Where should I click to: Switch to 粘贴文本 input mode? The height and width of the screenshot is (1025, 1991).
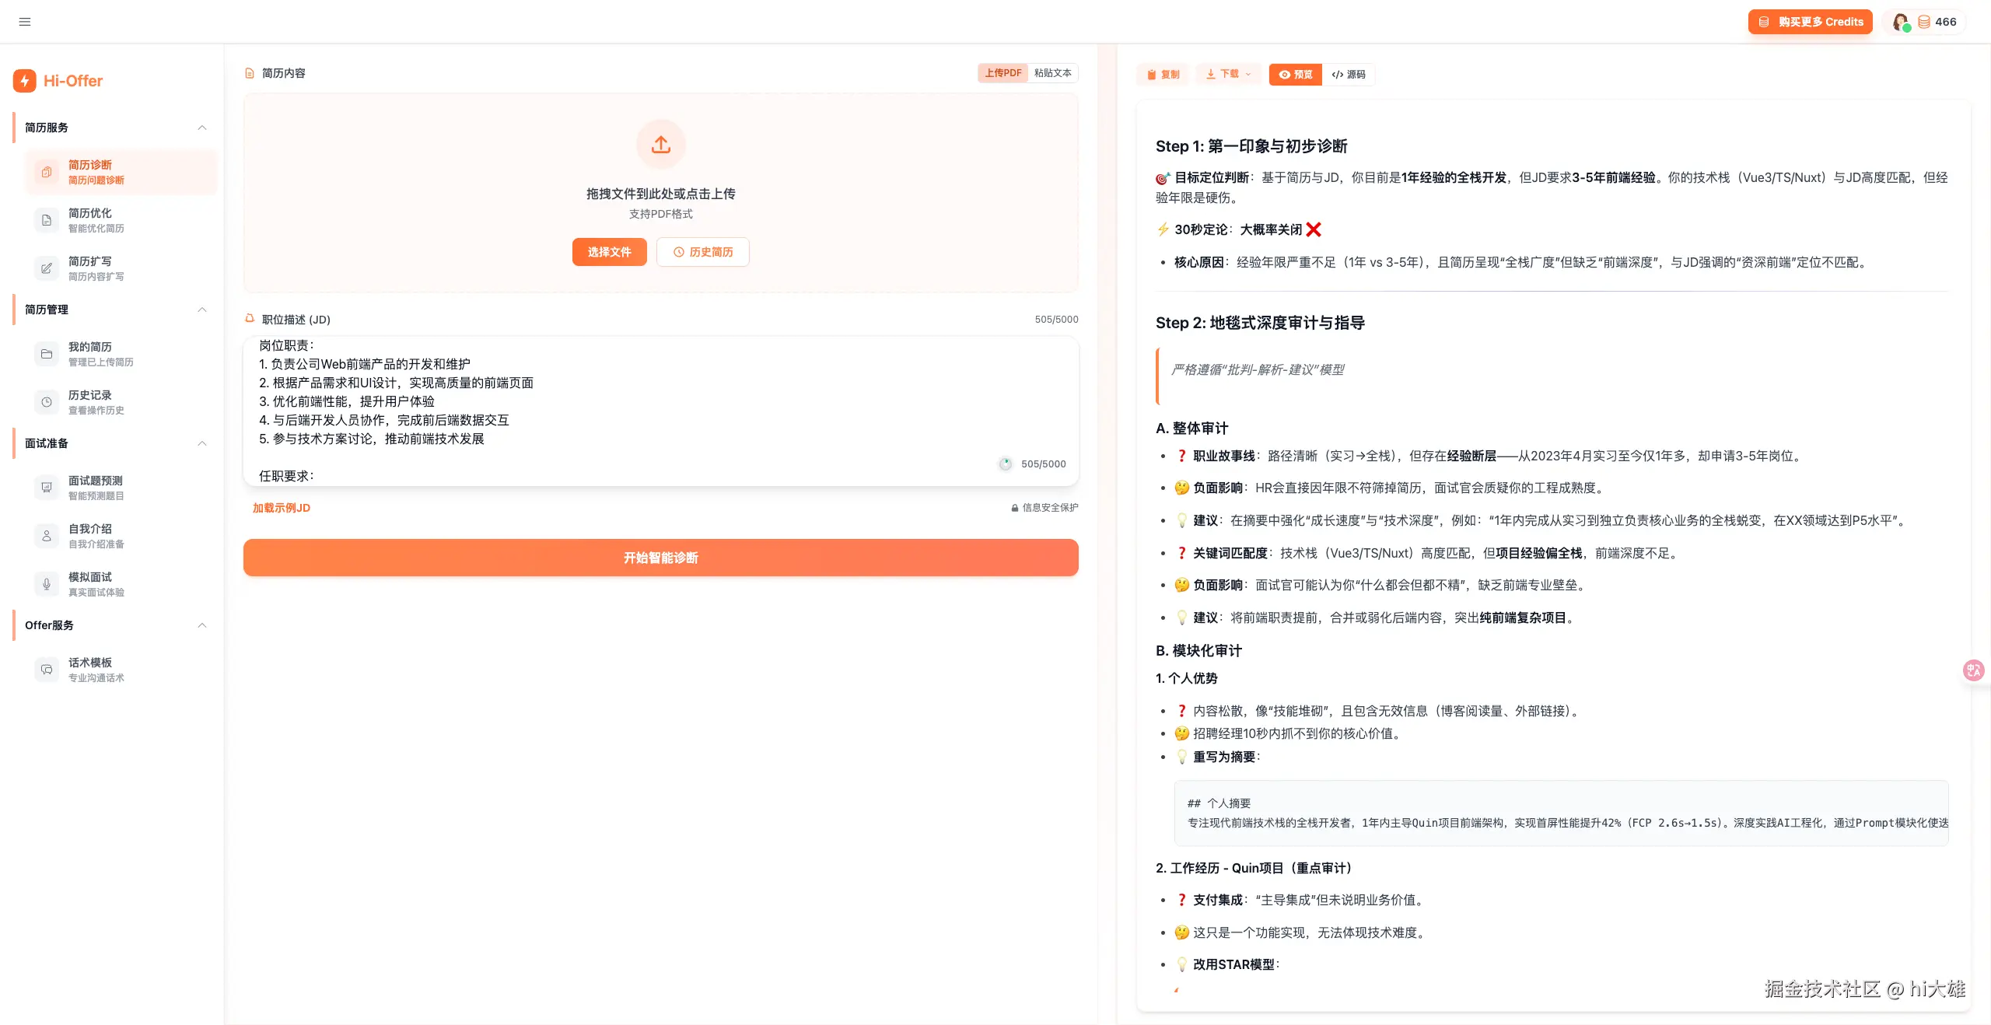pyautogui.click(x=1052, y=73)
